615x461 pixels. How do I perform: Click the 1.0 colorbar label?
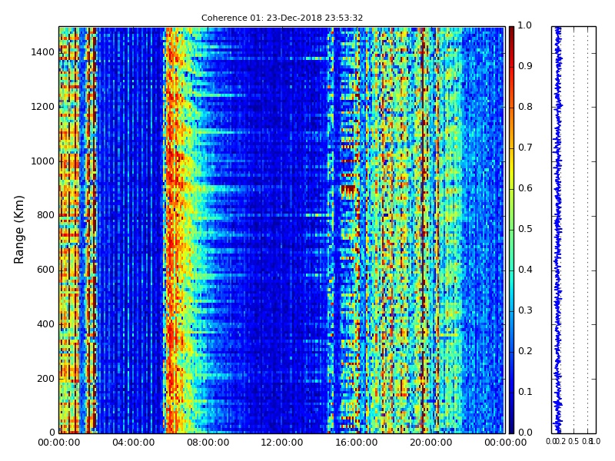click(525, 25)
